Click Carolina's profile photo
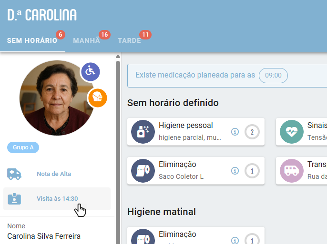Image resolution: width=327 pixels, height=244 pixels. tap(57, 98)
